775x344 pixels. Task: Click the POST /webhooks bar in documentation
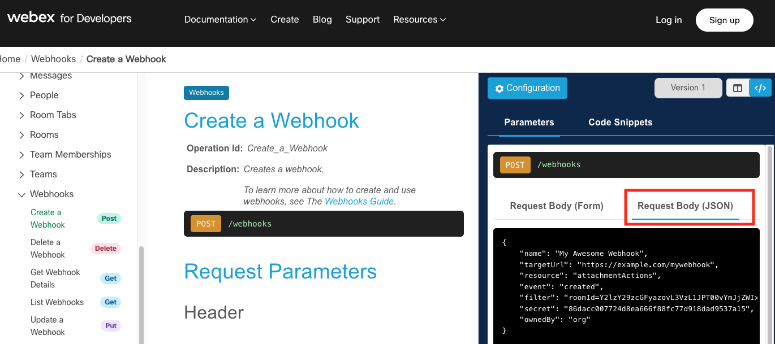pyautogui.click(x=324, y=224)
